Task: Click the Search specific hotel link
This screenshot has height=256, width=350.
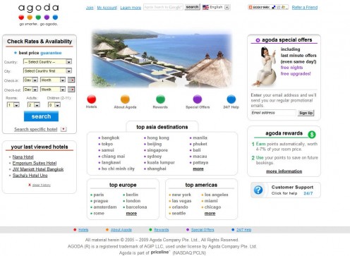Action: tap(36, 129)
